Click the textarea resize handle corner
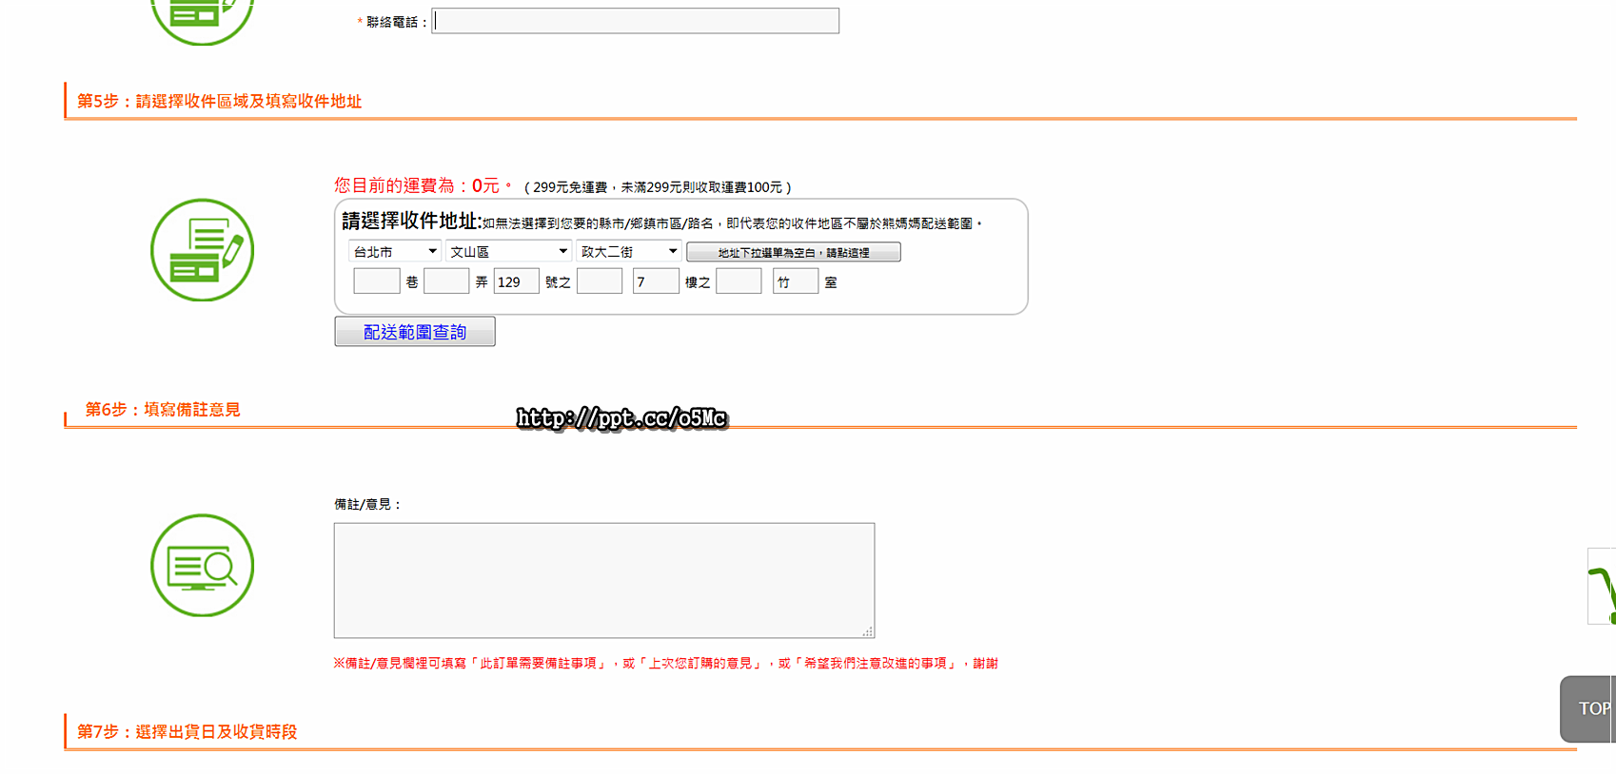This screenshot has width=1616, height=774. 867,631
